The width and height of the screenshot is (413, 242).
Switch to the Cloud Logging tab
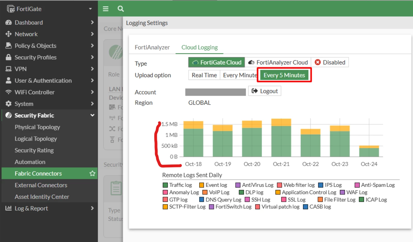(200, 47)
